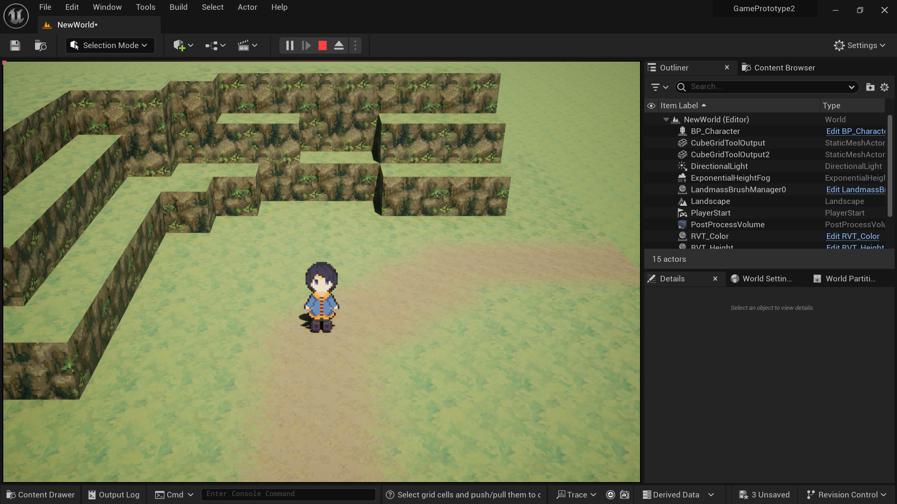
Task: Save the current level with the floppy disk icon
Action: pos(15,45)
